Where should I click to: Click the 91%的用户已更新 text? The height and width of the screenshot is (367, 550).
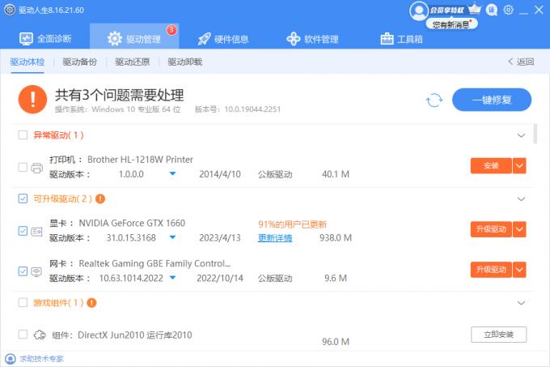293,224
